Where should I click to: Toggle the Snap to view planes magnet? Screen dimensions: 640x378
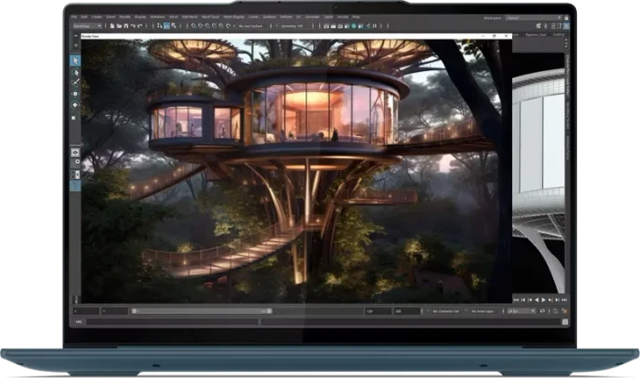(221, 26)
